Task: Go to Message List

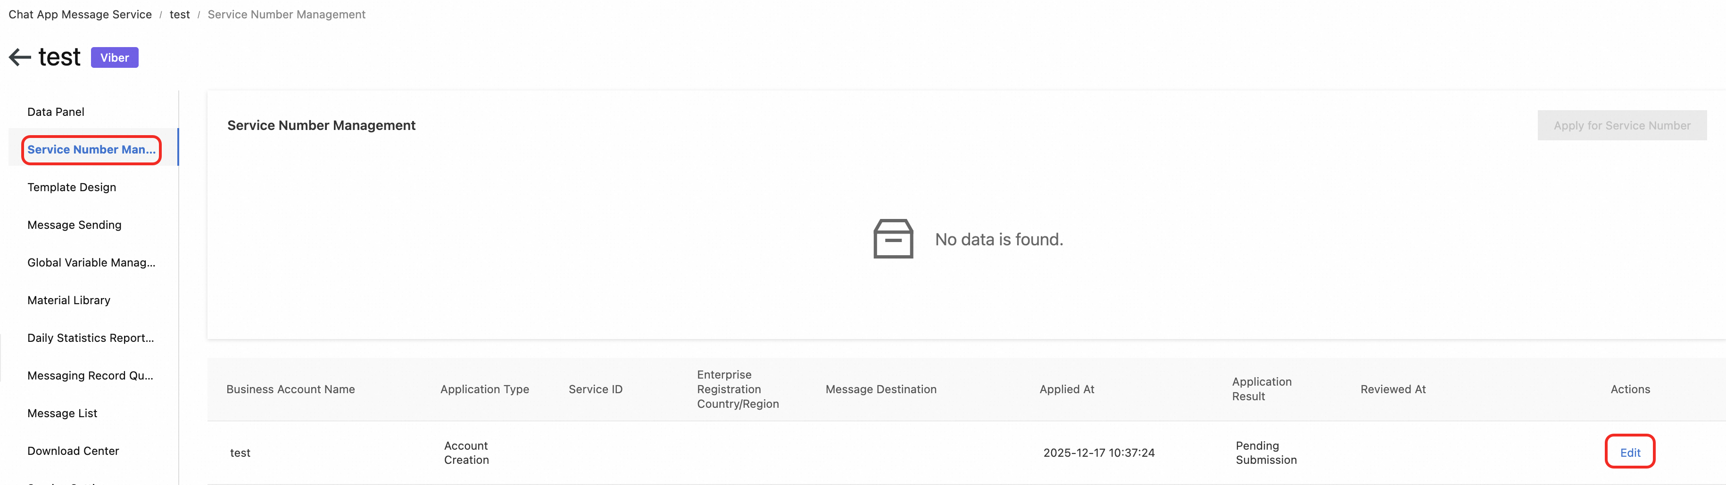Action: pyautogui.click(x=62, y=413)
